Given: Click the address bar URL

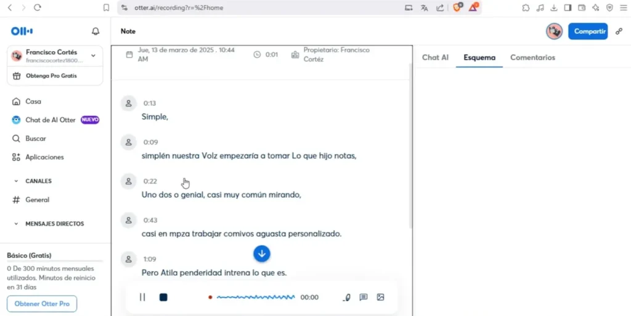Looking at the screenshot, I should coord(179,7).
